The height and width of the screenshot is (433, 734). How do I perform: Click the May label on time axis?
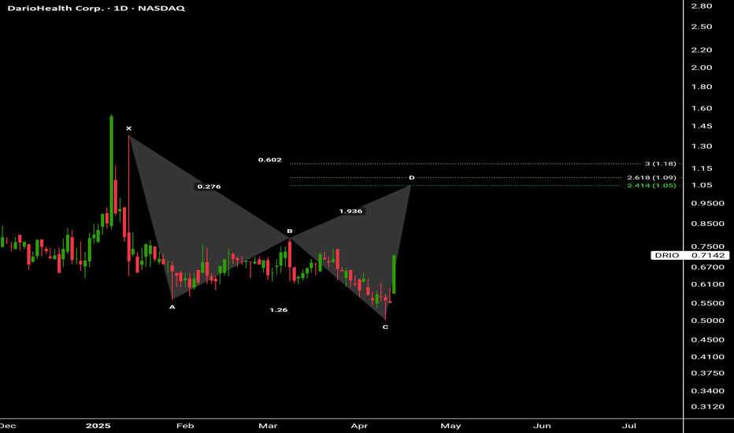click(450, 425)
